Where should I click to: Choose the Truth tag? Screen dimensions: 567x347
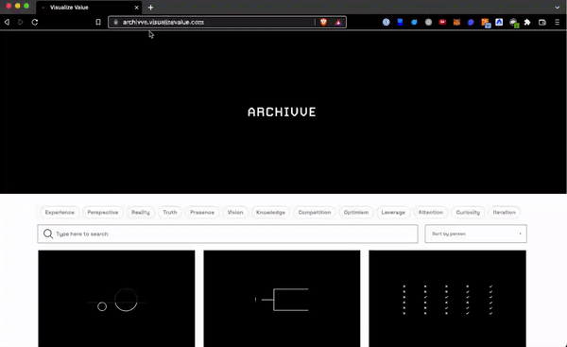tap(170, 213)
